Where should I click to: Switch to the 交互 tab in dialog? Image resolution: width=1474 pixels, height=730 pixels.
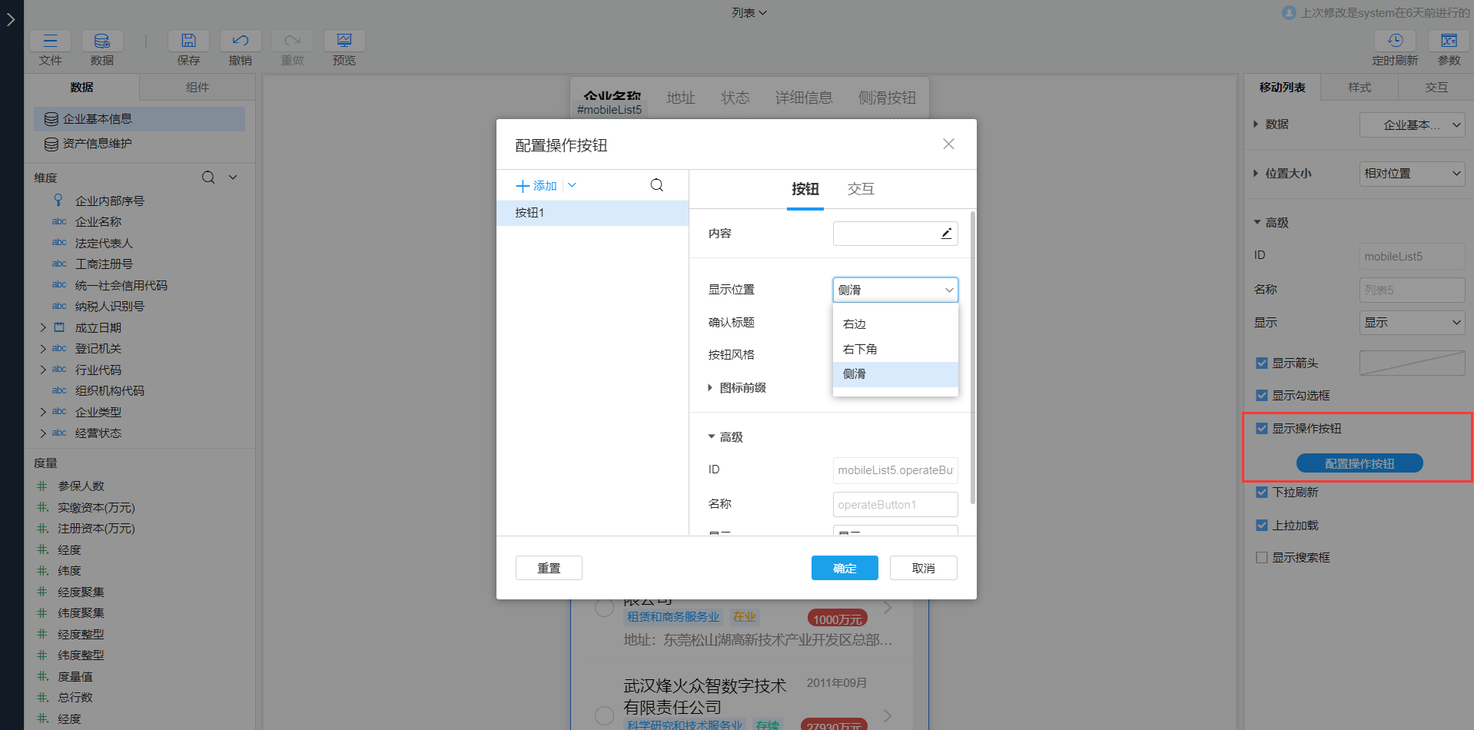point(860,189)
